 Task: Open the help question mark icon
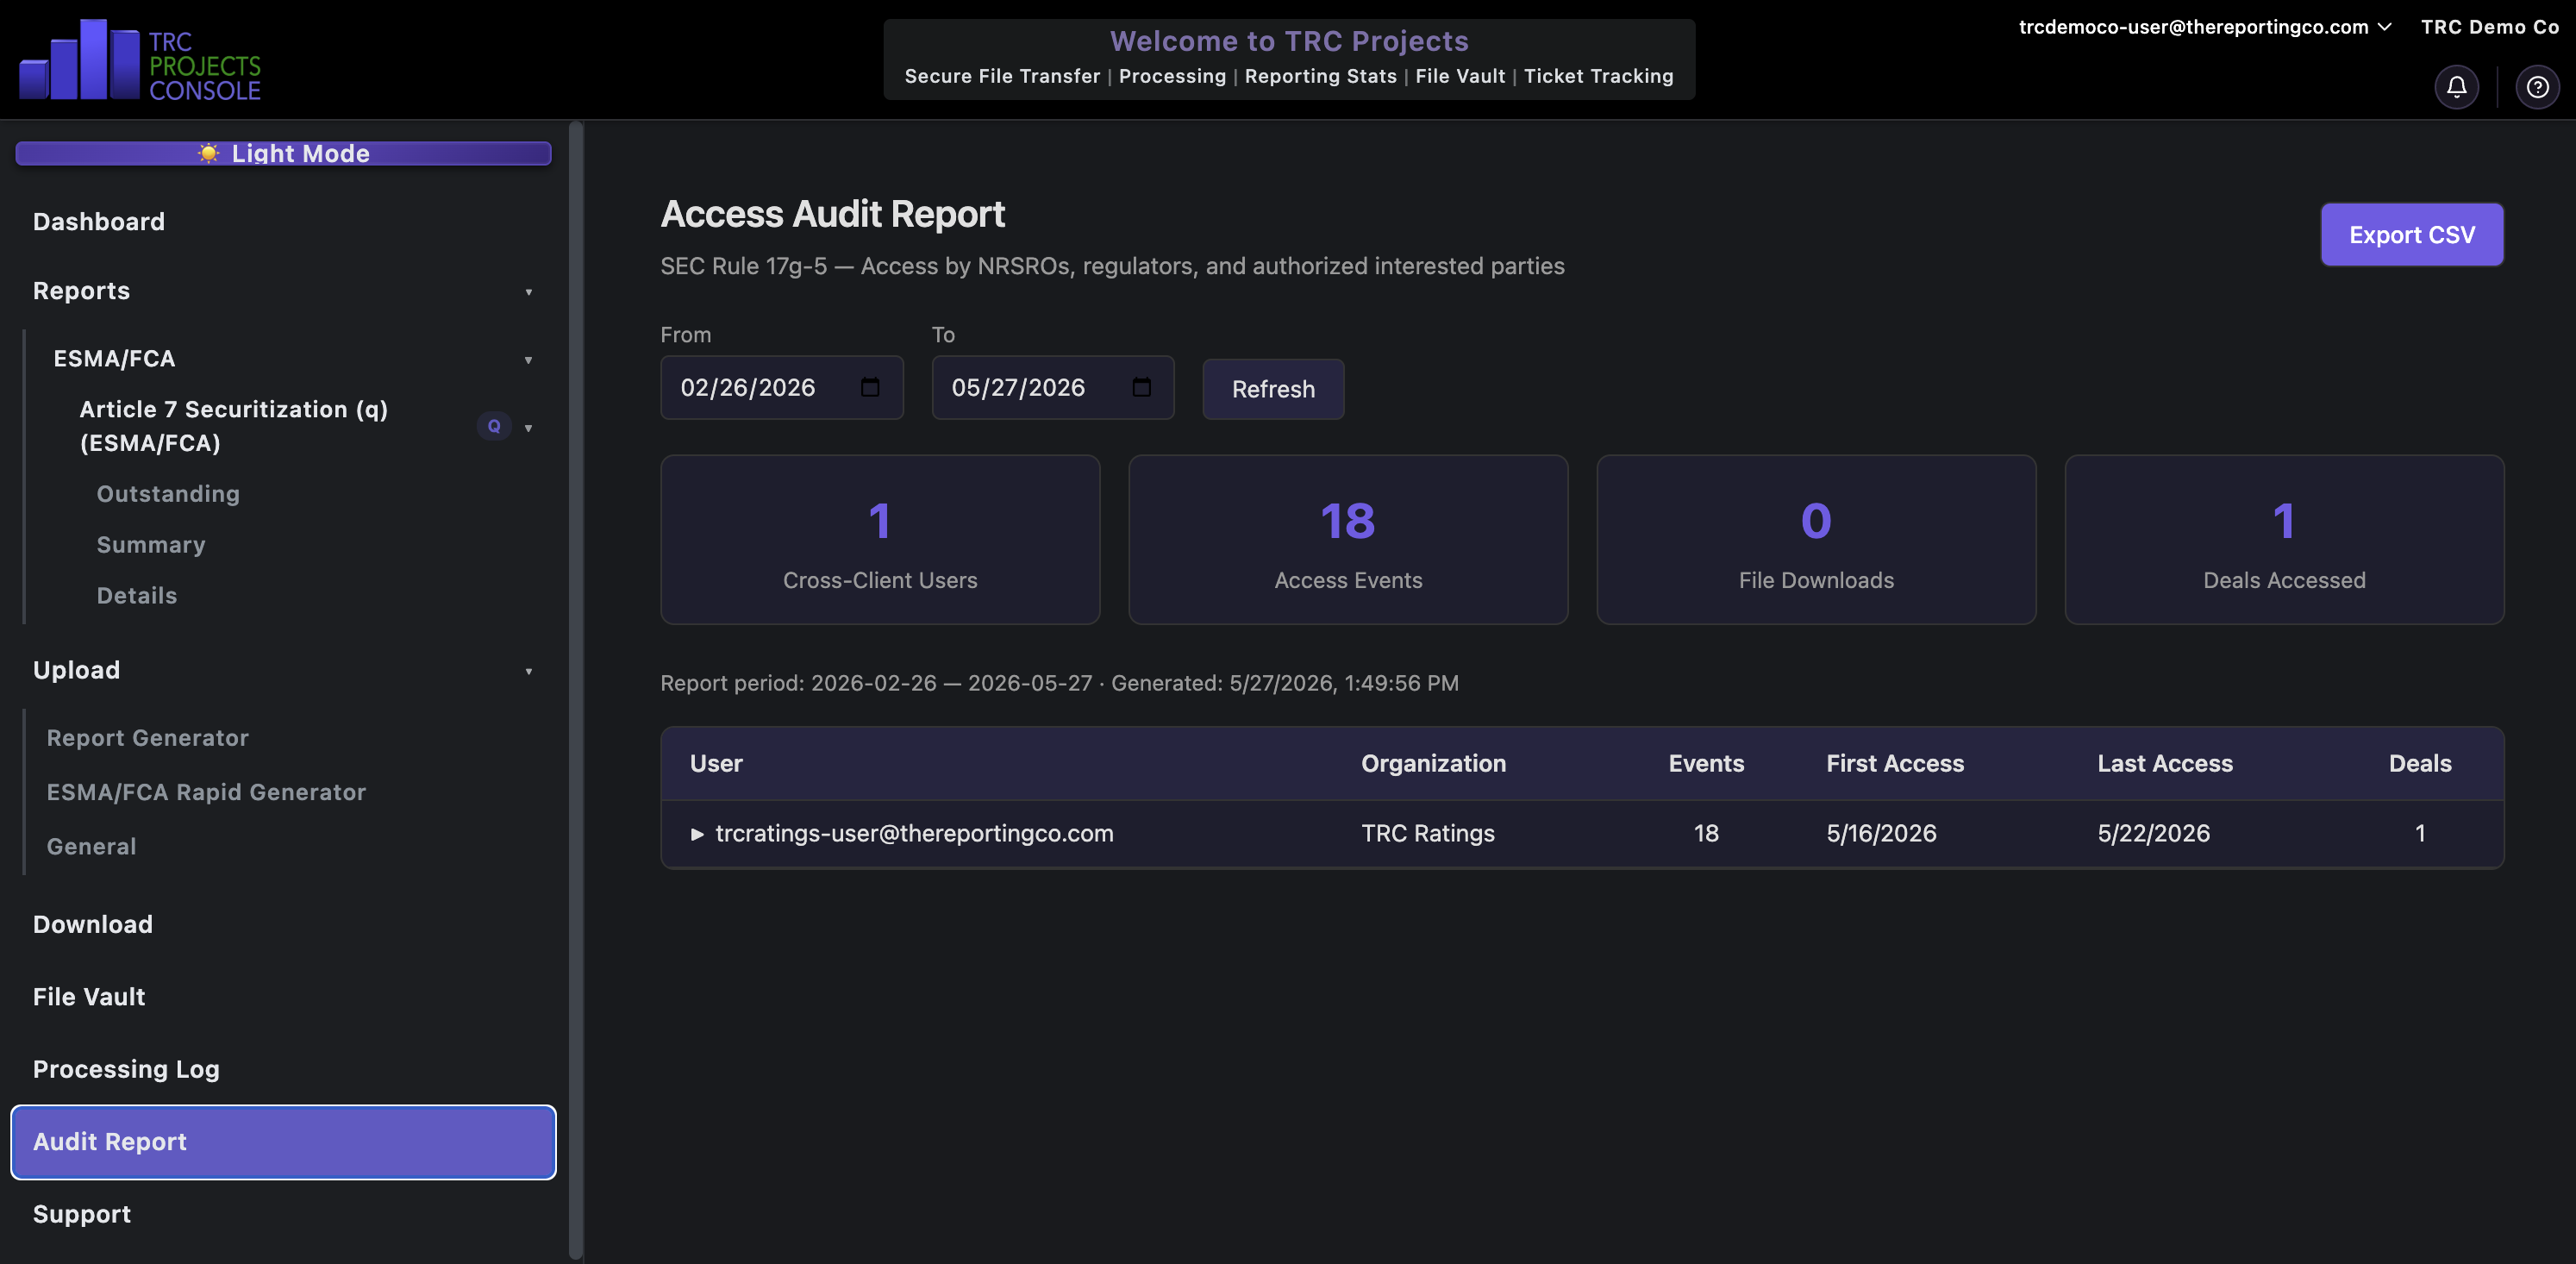(x=2537, y=87)
